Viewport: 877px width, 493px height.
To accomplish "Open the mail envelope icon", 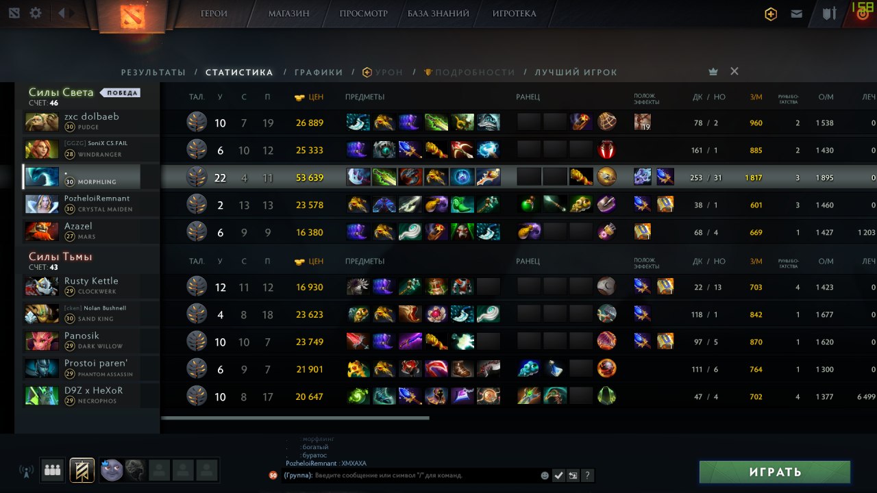I will (x=796, y=14).
